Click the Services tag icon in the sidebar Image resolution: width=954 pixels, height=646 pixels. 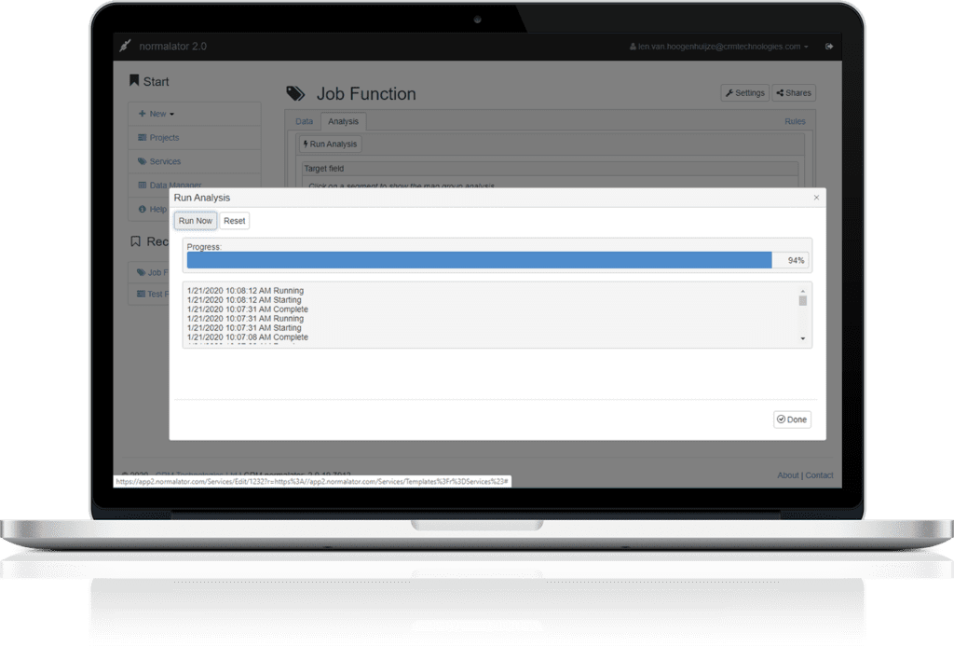[142, 161]
